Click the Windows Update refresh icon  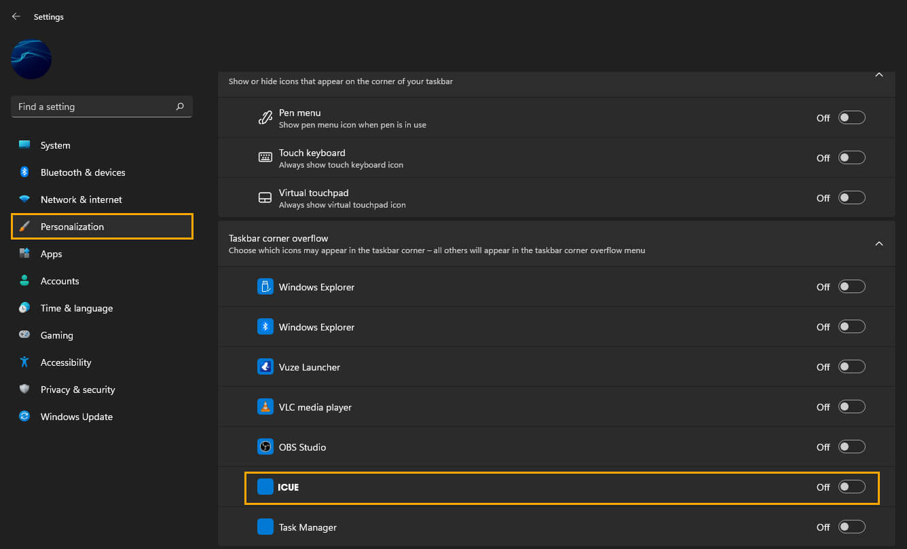point(24,417)
